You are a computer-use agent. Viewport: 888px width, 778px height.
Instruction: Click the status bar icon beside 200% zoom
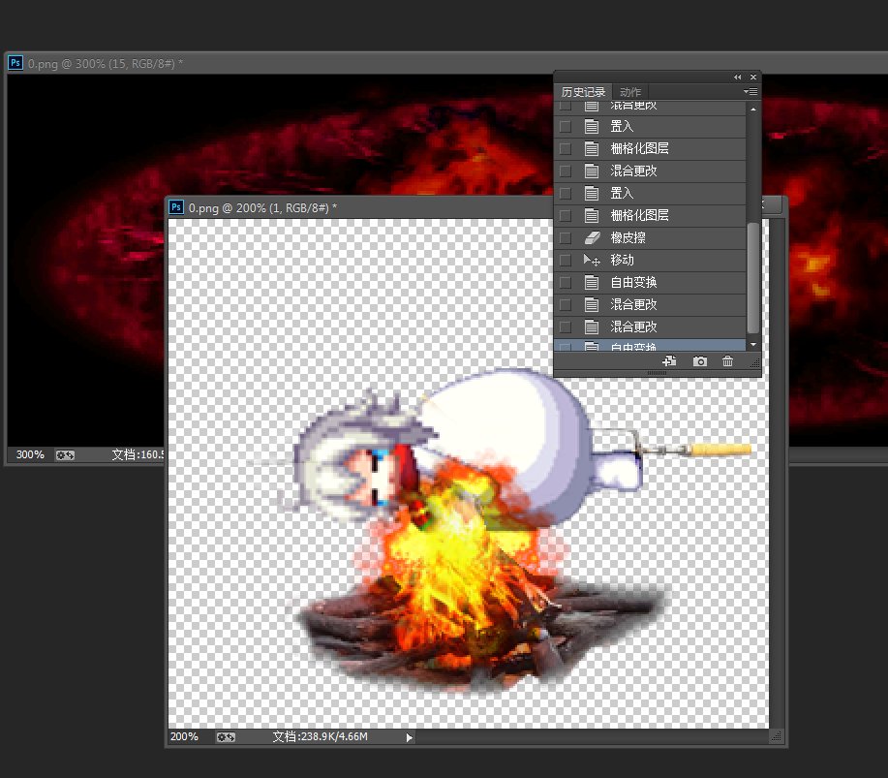(226, 736)
